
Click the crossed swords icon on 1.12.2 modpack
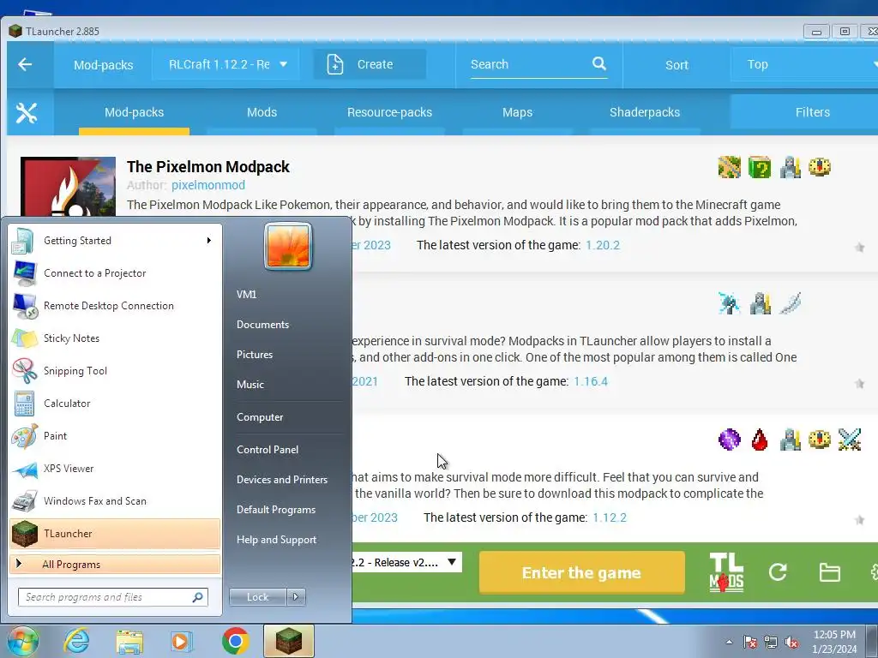tap(850, 440)
